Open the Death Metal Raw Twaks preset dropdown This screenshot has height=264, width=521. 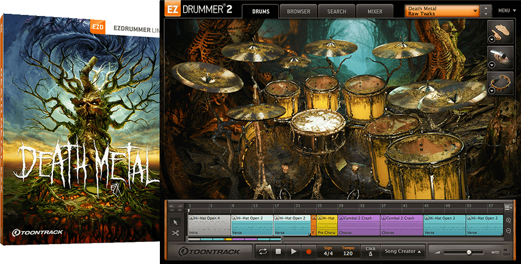tap(442, 11)
